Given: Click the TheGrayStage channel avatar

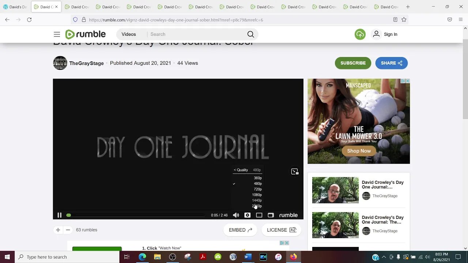Looking at the screenshot, I should [60, 63].
